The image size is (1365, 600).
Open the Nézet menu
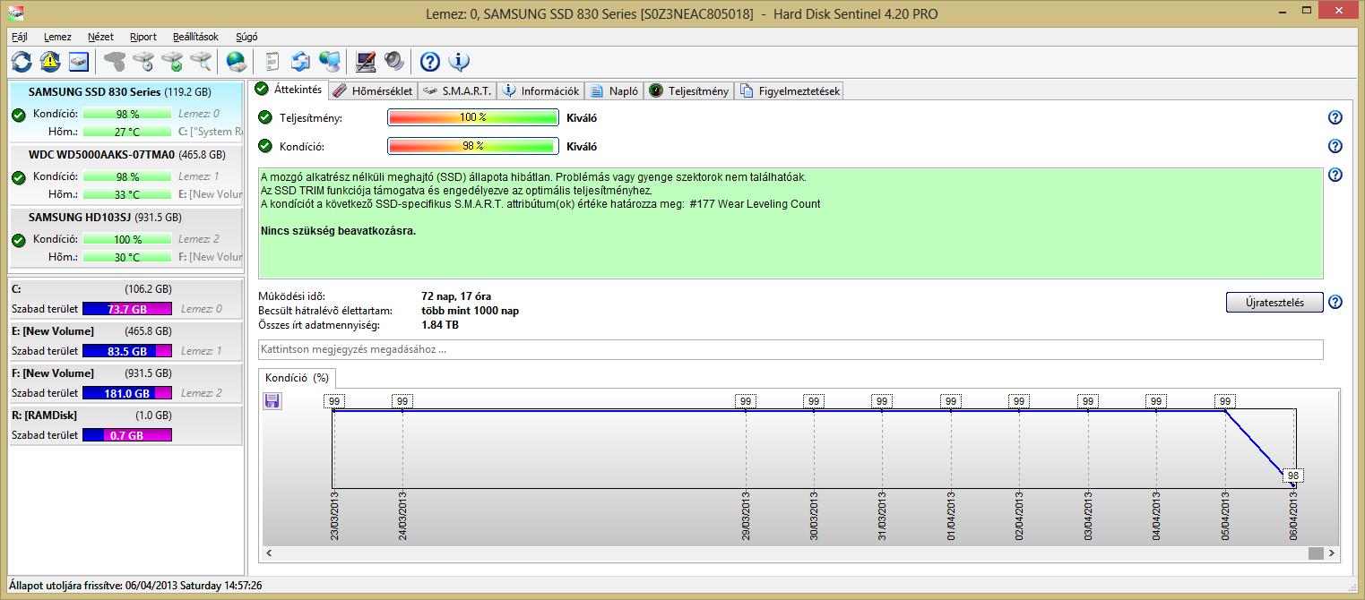click(100, 37)
